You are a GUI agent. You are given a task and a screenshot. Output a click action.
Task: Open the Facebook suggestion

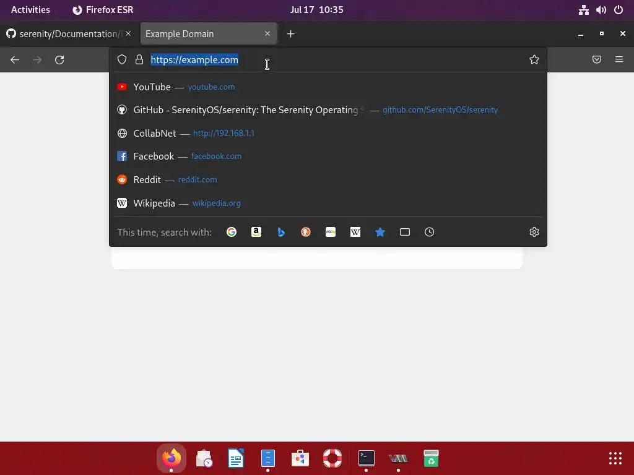[328, 156]
